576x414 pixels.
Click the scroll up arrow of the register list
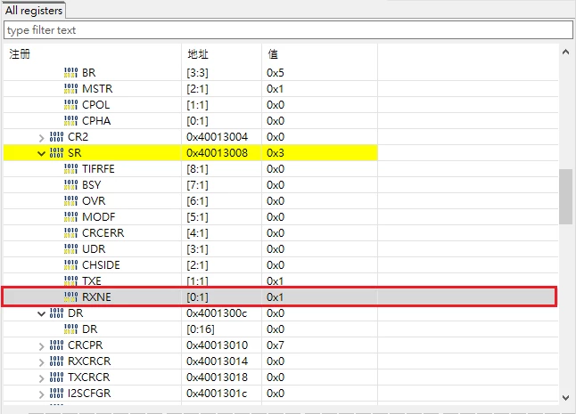(x=565, y=52)
